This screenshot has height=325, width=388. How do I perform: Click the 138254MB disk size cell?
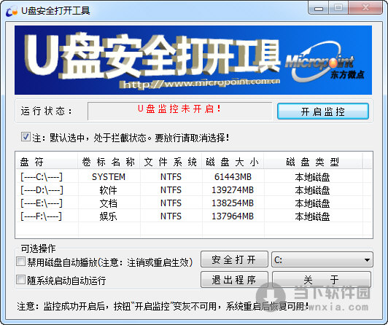pos(233,203)
